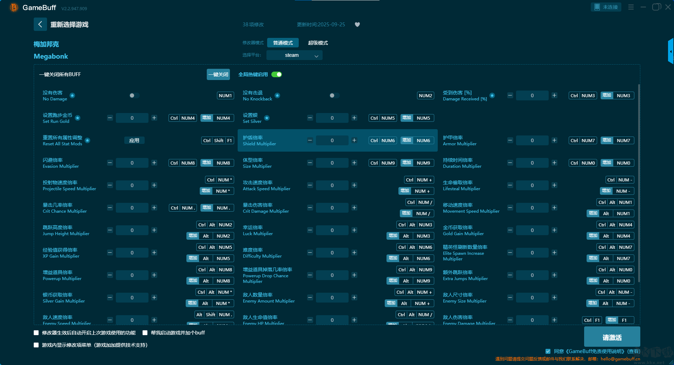Click Ctrl Shift F1 hotkey for Reset Stats
674x365 pixels.
[218, 140]
